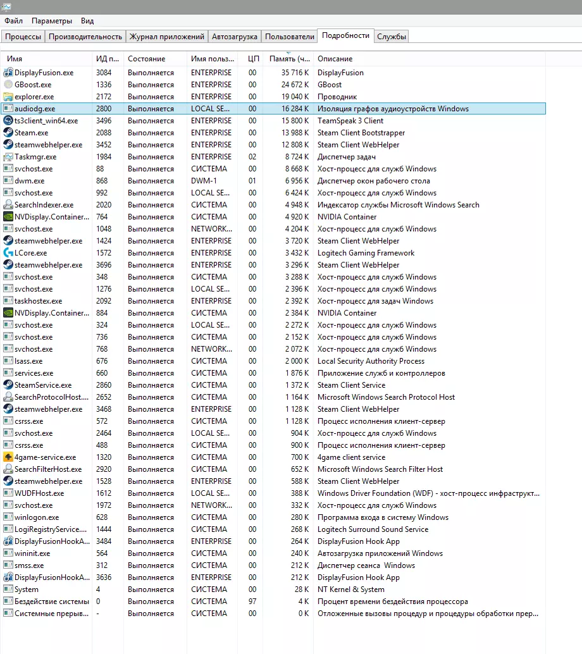This screenshot has height=654, width=582.
Task: Click the explorer.exe folder icon
Action: click(x=8, y=97)
